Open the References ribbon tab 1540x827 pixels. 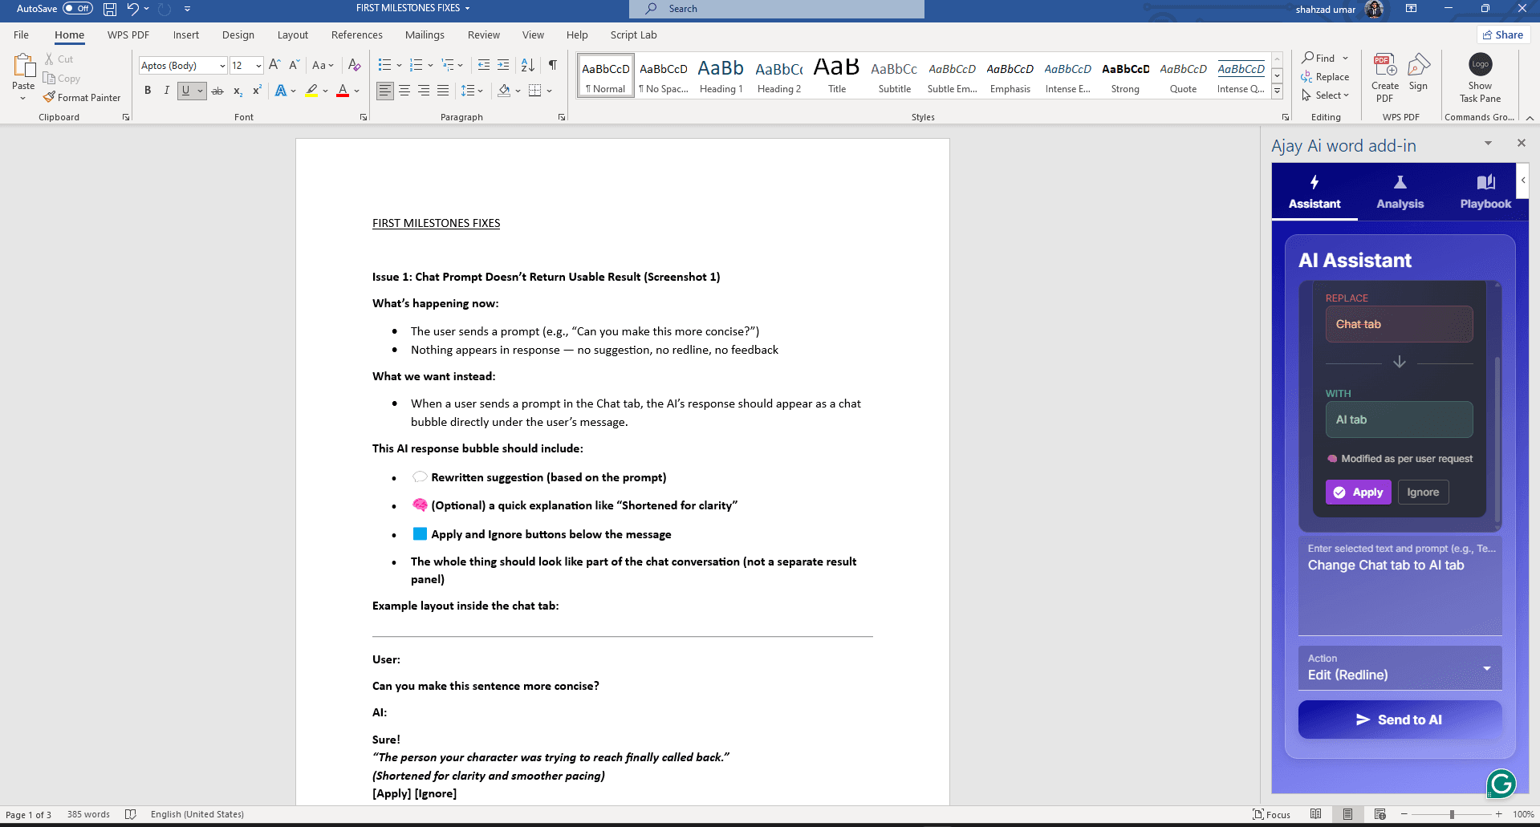click(x=356, y=34)
